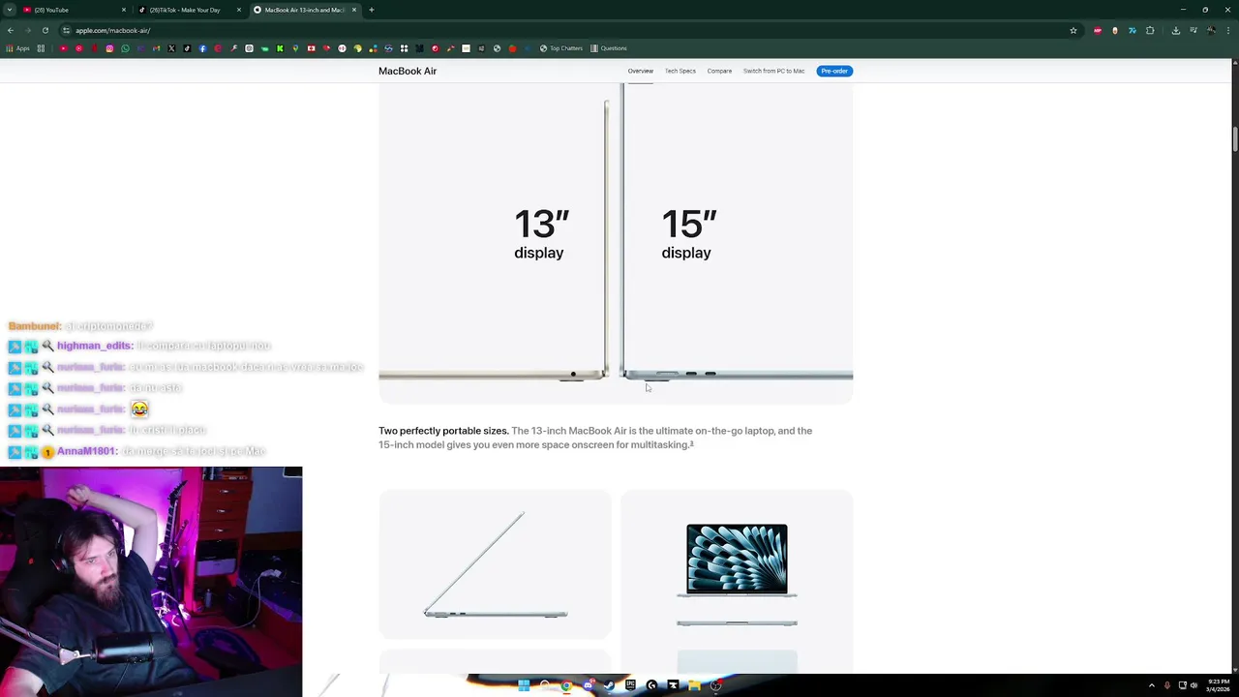Open the Top Chatters bookmark

coord(561,48)
